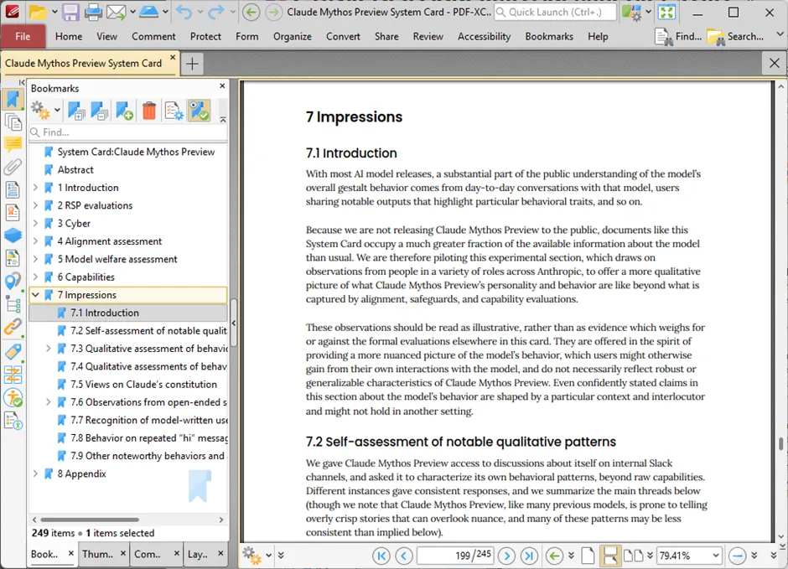Switch to the Thumbnails pane tab

pos(97,554)
